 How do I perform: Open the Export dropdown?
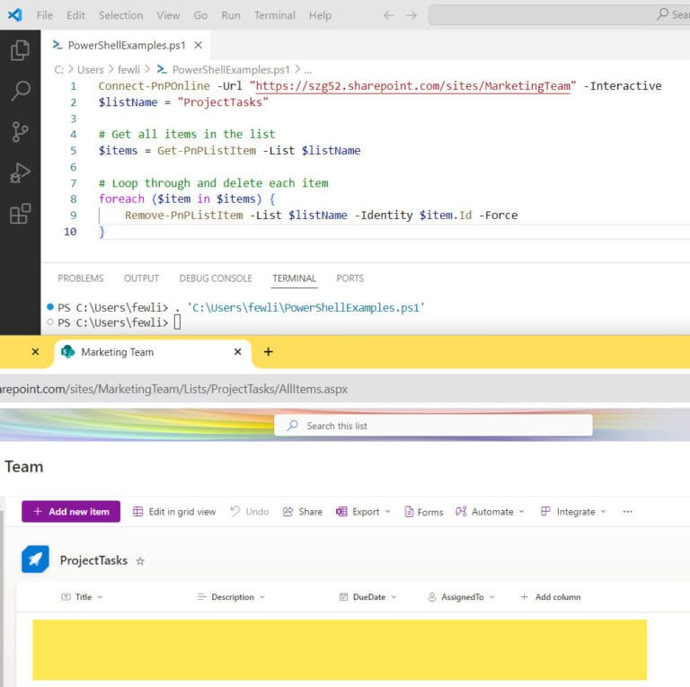tap(363, 512)
